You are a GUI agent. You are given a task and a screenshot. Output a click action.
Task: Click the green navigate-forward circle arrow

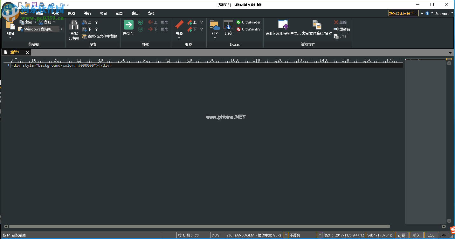[x=141, y=29]
